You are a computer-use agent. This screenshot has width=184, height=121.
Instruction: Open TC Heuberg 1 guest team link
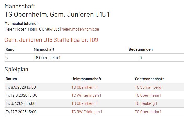[146, 103]
